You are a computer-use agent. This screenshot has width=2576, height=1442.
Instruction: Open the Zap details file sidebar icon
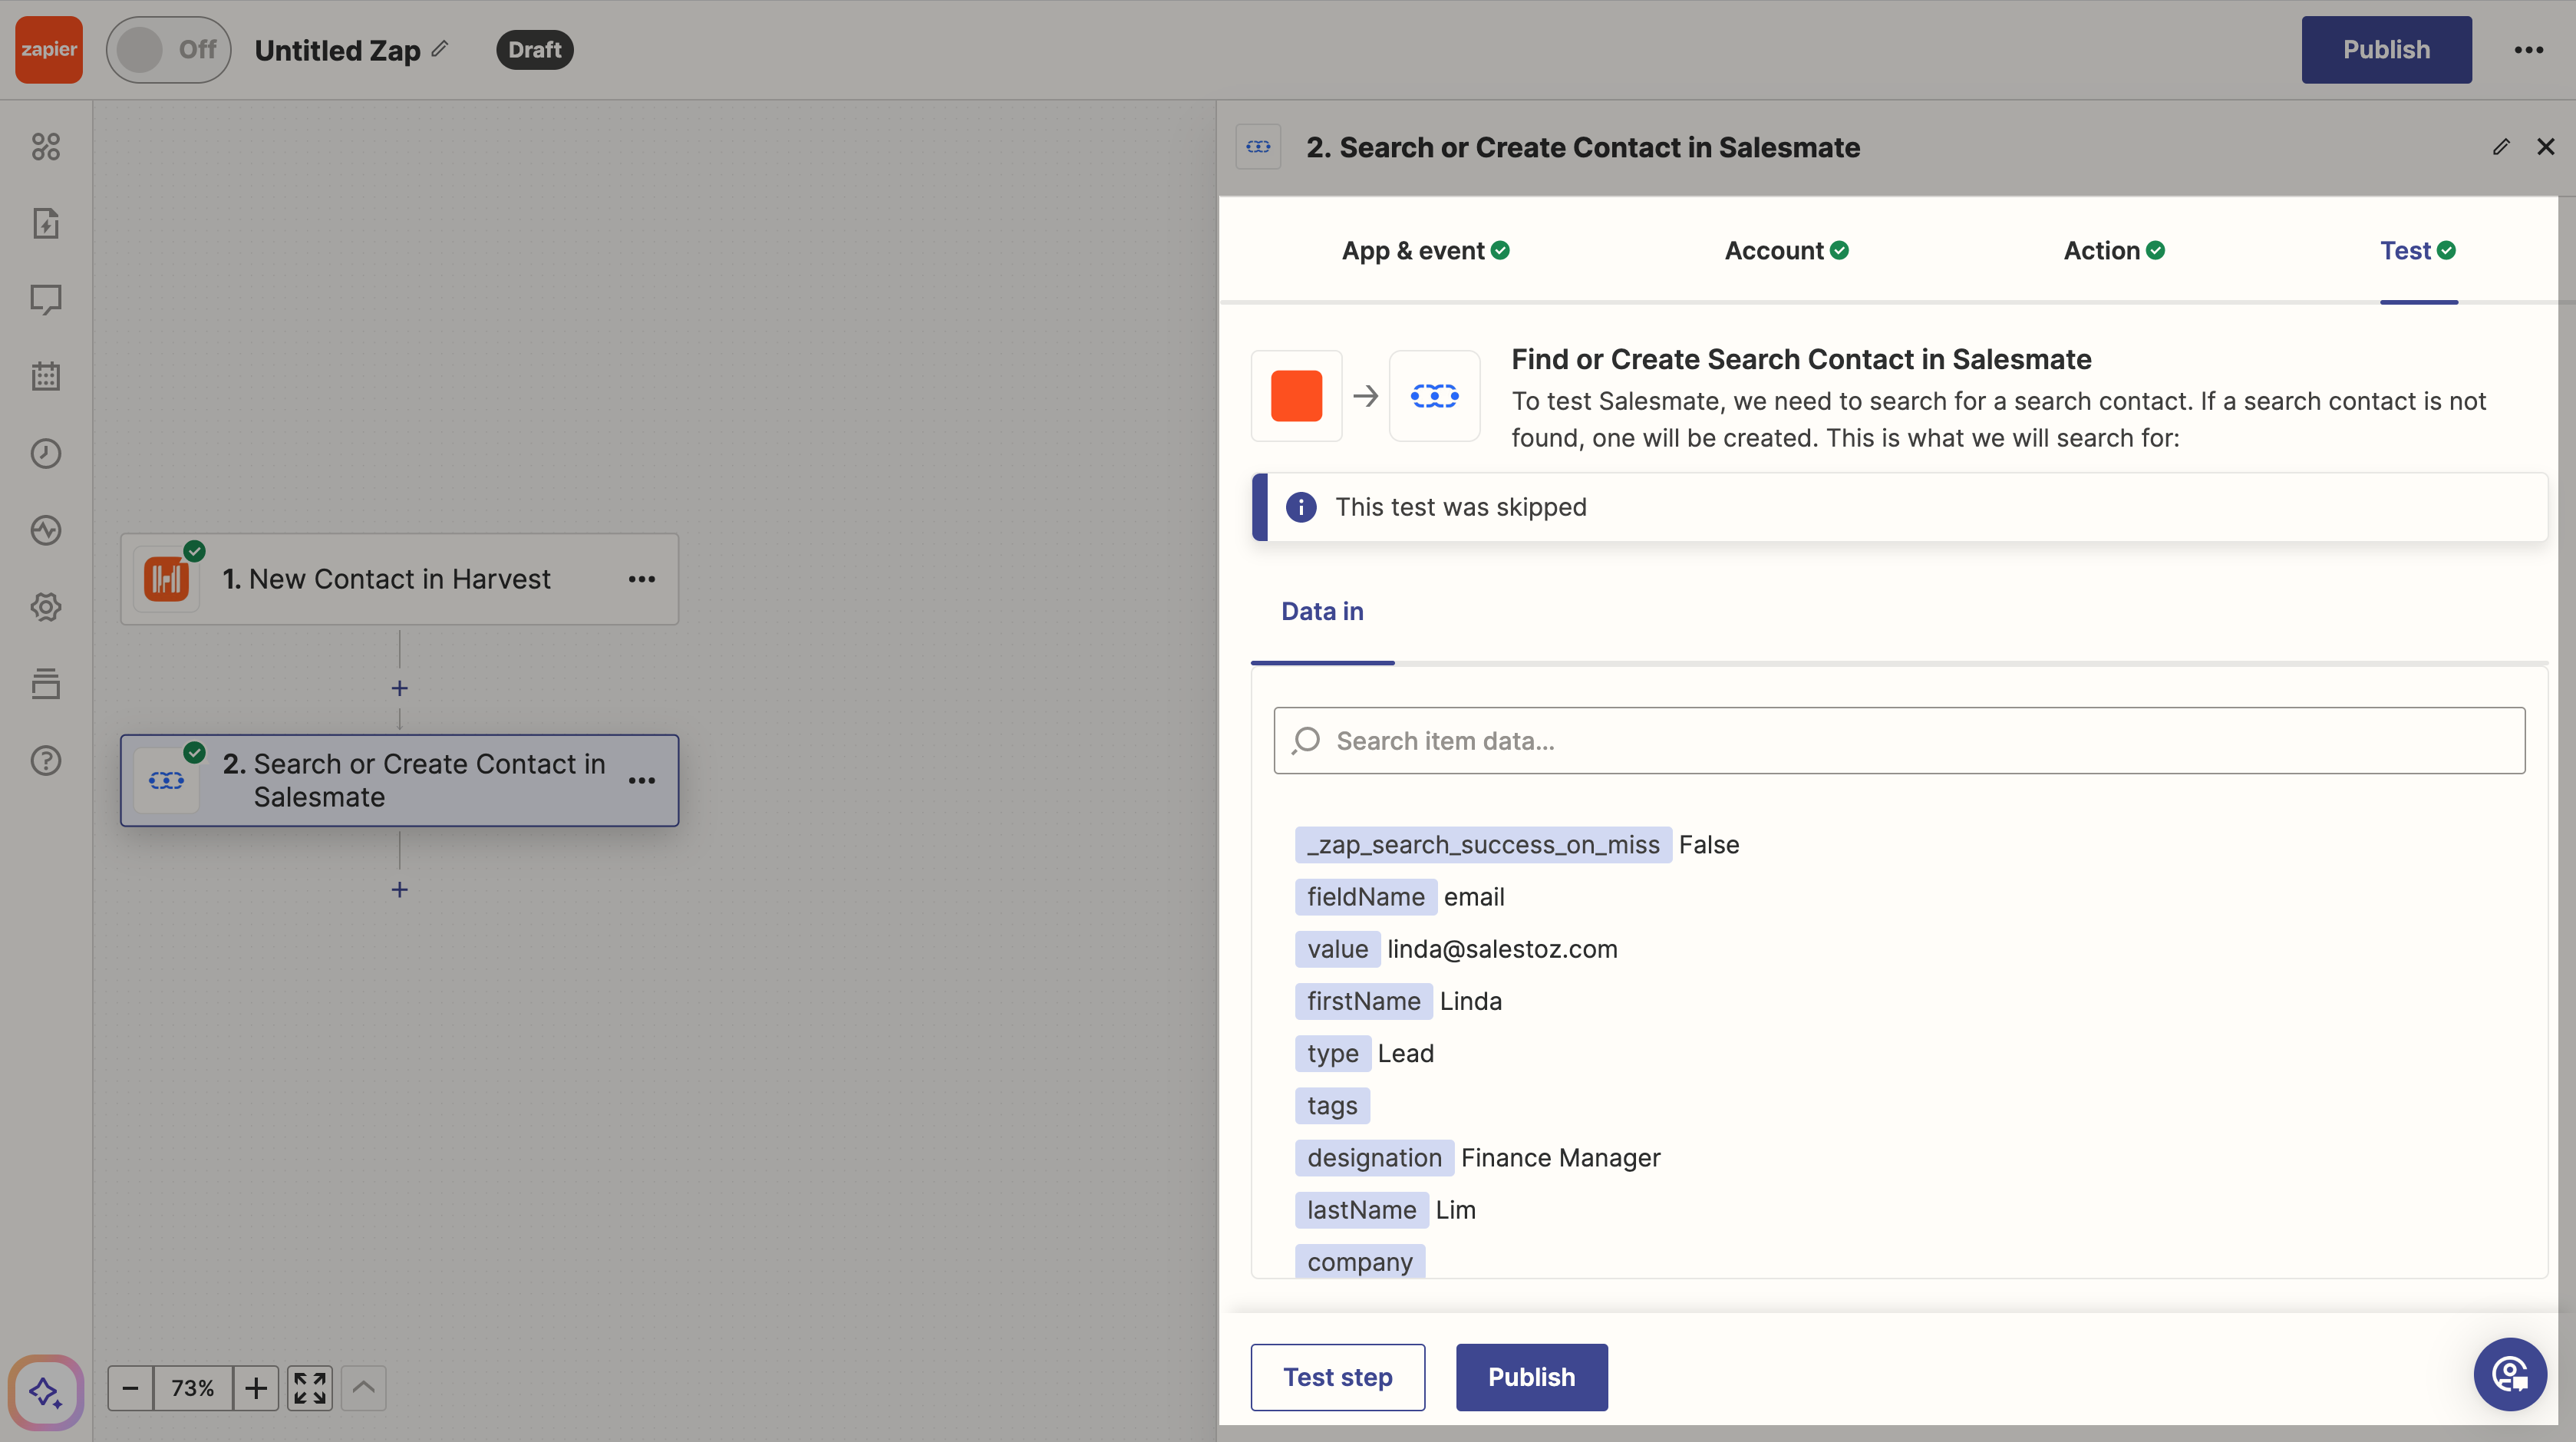[46, 223]
